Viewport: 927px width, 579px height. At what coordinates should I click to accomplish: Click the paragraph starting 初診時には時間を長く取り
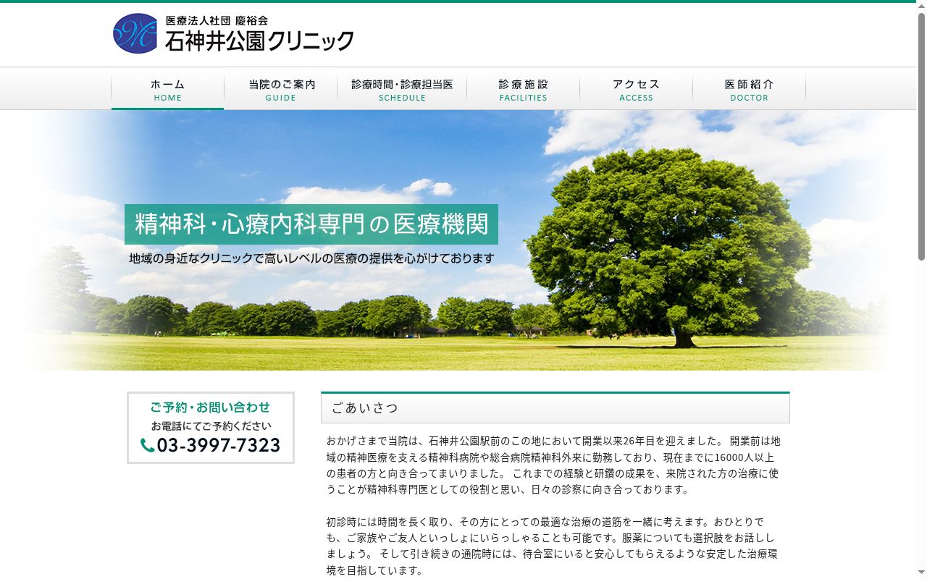tap(552, 546)
